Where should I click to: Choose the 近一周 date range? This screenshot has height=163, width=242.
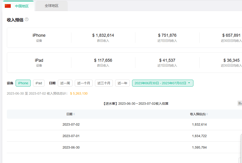65,83
